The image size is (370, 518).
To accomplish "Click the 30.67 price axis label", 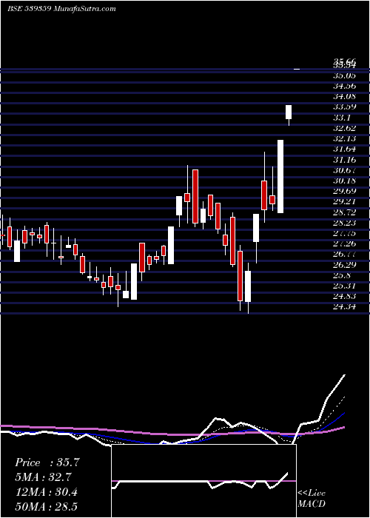I will [344, 171].
